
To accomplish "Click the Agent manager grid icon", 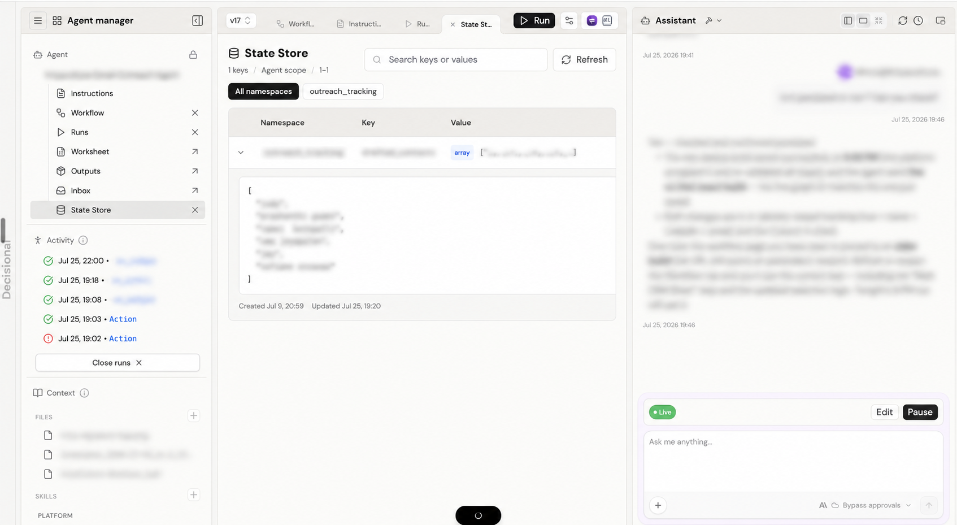I will (57, 20).
